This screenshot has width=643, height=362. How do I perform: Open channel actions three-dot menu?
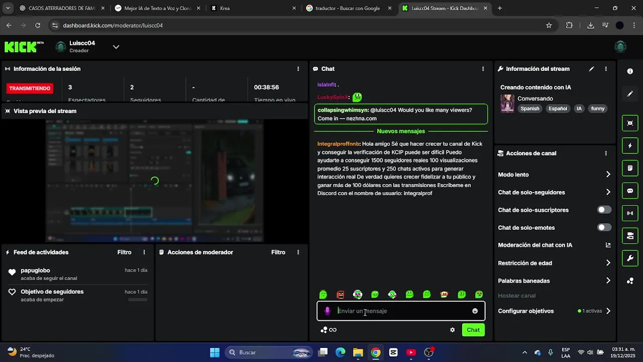606,153
